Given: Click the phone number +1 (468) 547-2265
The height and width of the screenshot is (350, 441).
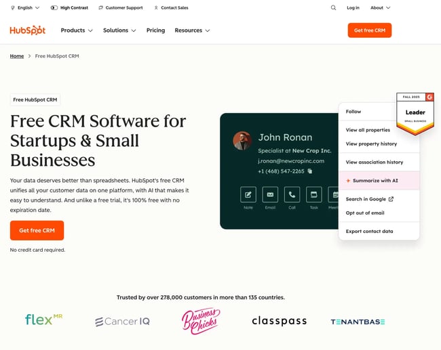Looking at the screenshot, I should point(281,171).
